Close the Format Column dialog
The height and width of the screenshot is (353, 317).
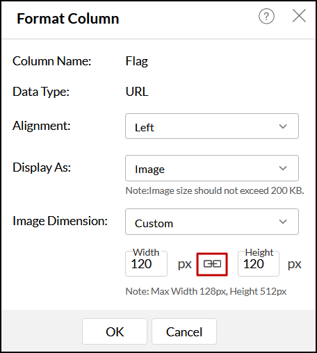pos(299,16)
